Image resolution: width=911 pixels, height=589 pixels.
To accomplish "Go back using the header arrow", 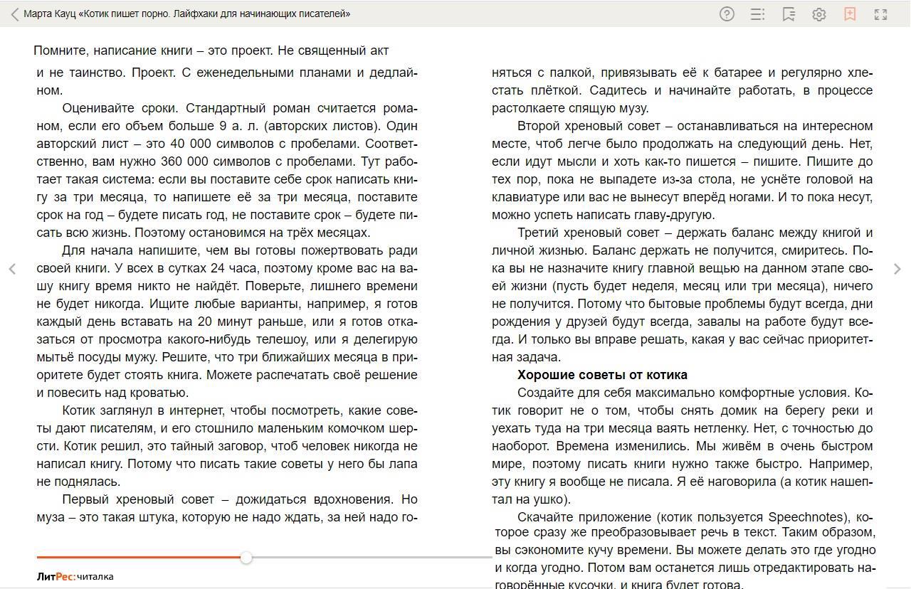I will 14,14.
